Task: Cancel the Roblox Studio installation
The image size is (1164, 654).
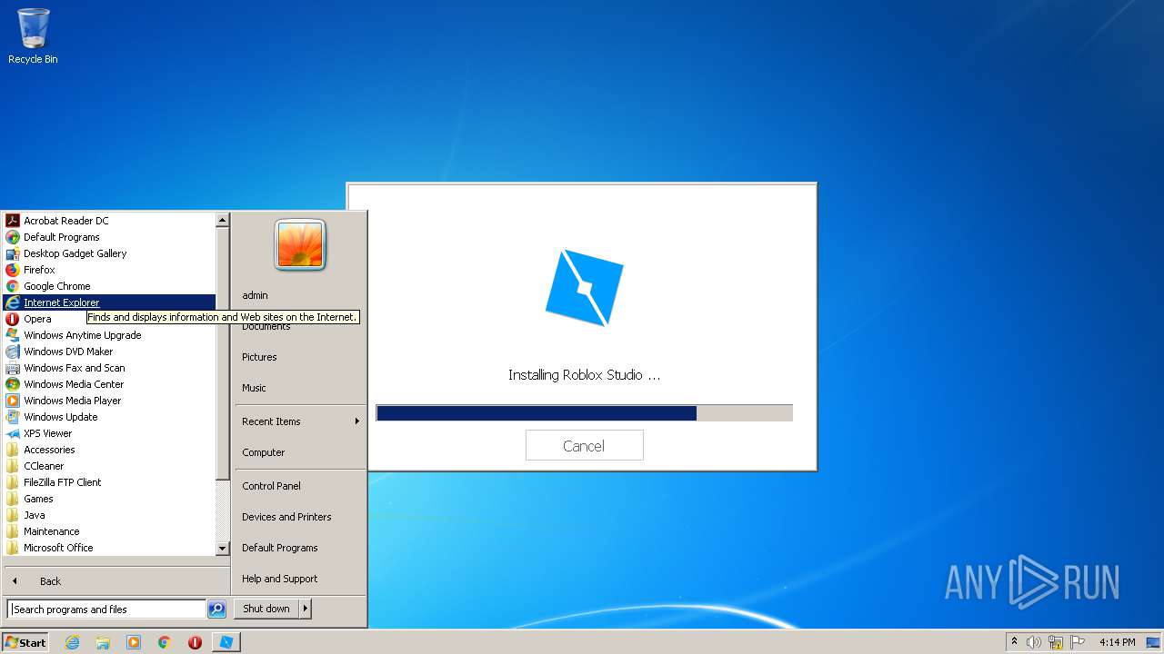Action: [584, 446]
